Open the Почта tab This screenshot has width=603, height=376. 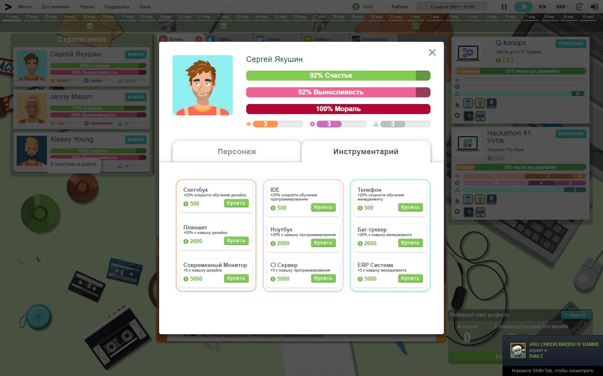click(x=176, y=39)
